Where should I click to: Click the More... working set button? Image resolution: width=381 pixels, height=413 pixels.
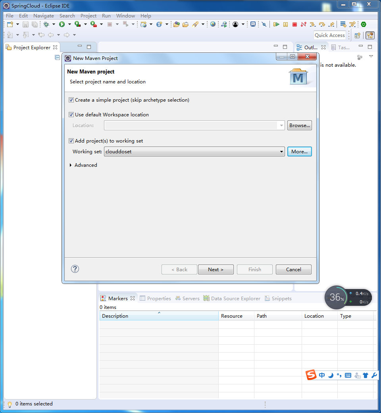click(x=299, y=151)
